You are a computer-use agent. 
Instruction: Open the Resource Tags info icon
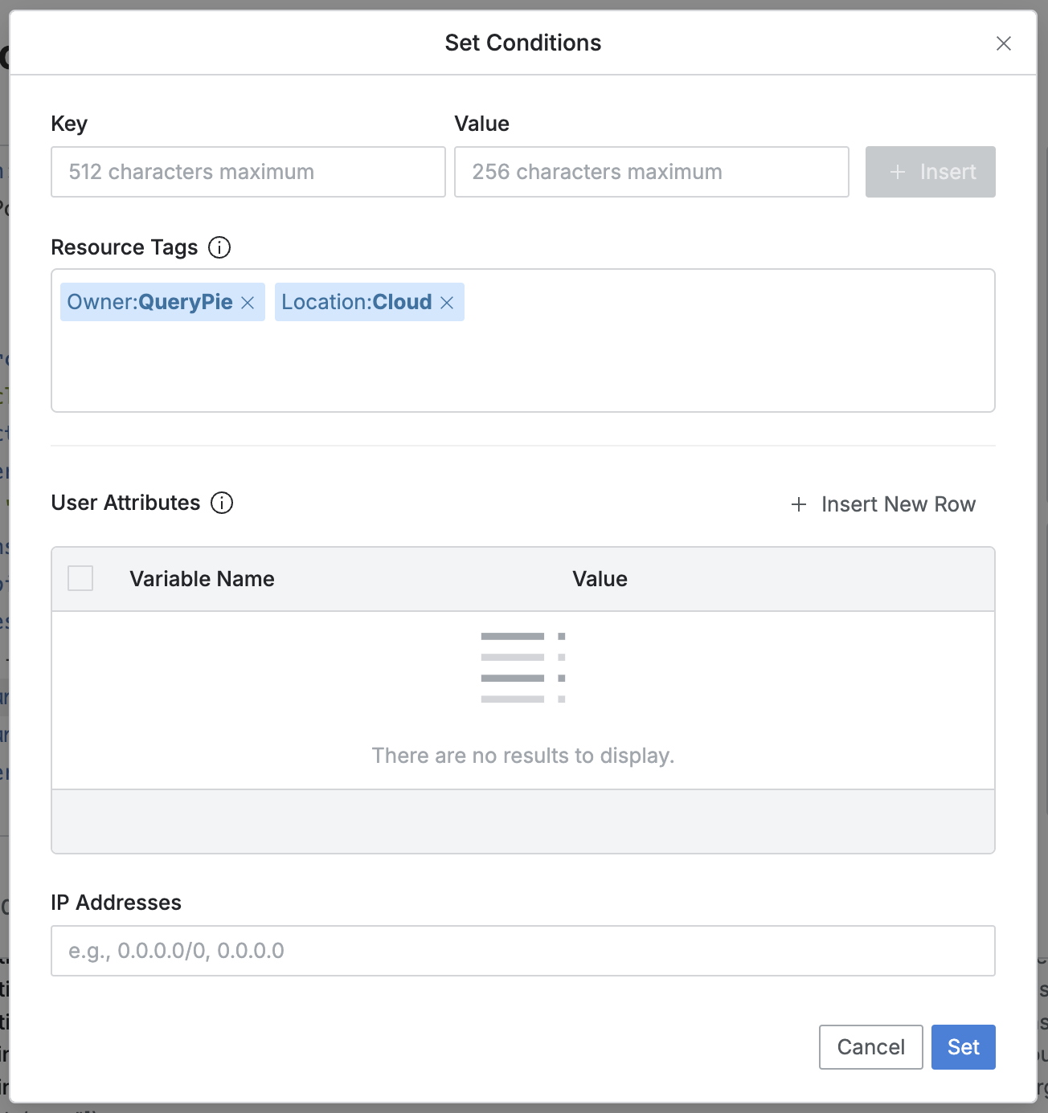click(x=219, y=247)
